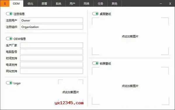
Task: Click the orange app logo icon
Action: (x=5, y=4)
